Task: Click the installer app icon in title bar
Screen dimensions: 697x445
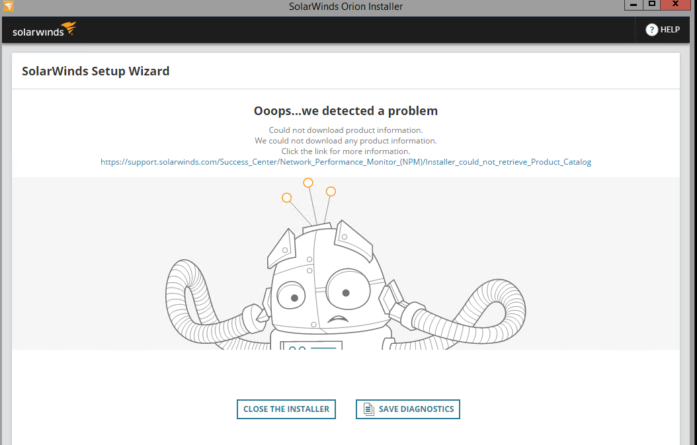Action: 9,6
